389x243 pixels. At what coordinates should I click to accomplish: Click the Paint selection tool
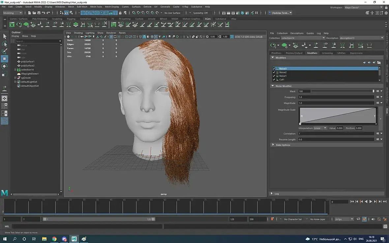click(5, 51)
